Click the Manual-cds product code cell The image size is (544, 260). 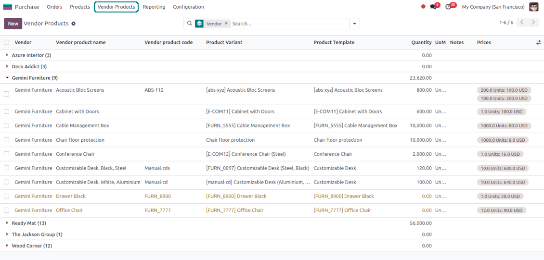tap(157, 168)
